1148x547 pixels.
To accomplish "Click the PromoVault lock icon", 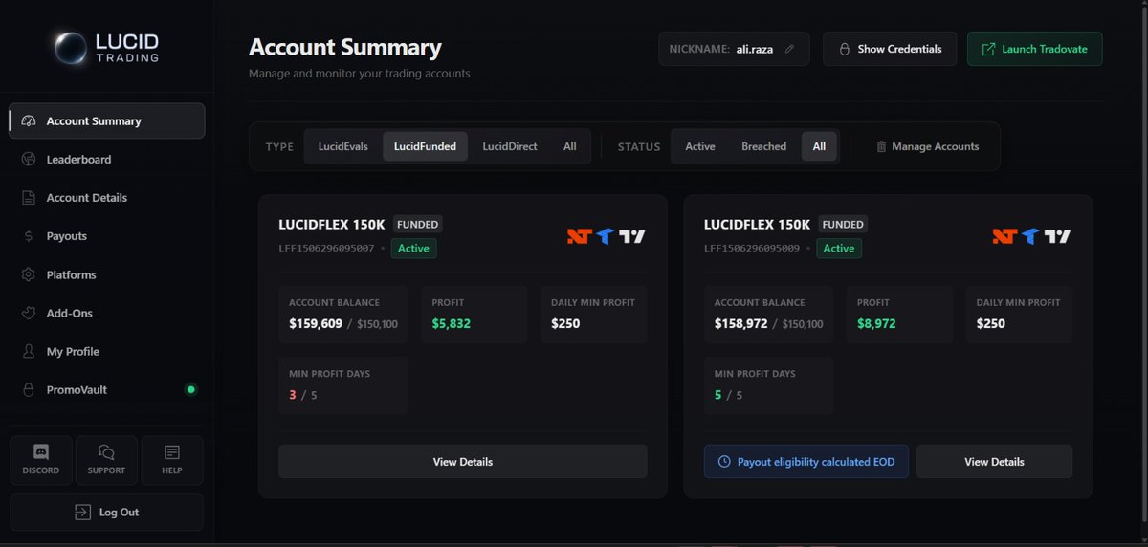I will point(28,389).
